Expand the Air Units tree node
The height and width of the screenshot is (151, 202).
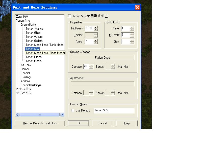pos(26,65)
